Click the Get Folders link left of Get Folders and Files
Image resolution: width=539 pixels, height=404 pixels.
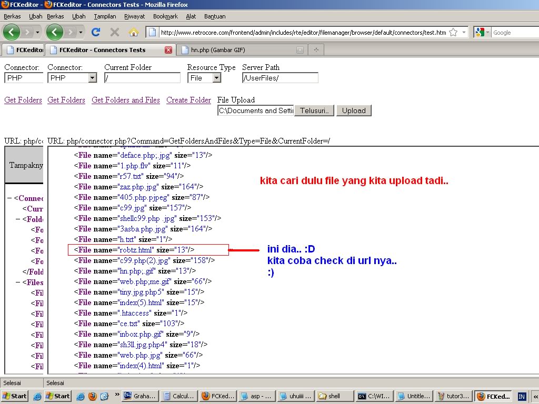coord(66,100)
